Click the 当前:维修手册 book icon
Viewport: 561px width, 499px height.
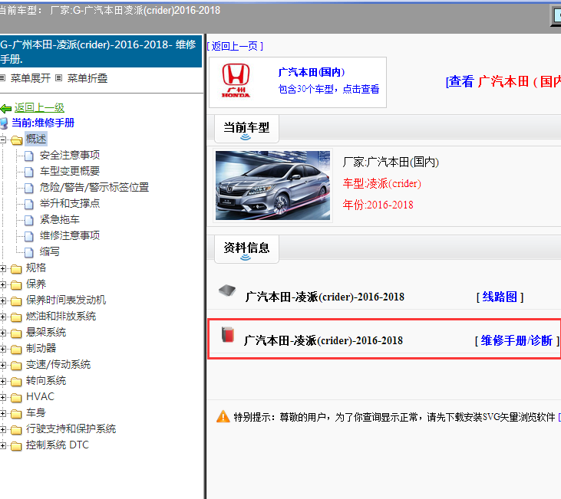click(x=4, y=123)
